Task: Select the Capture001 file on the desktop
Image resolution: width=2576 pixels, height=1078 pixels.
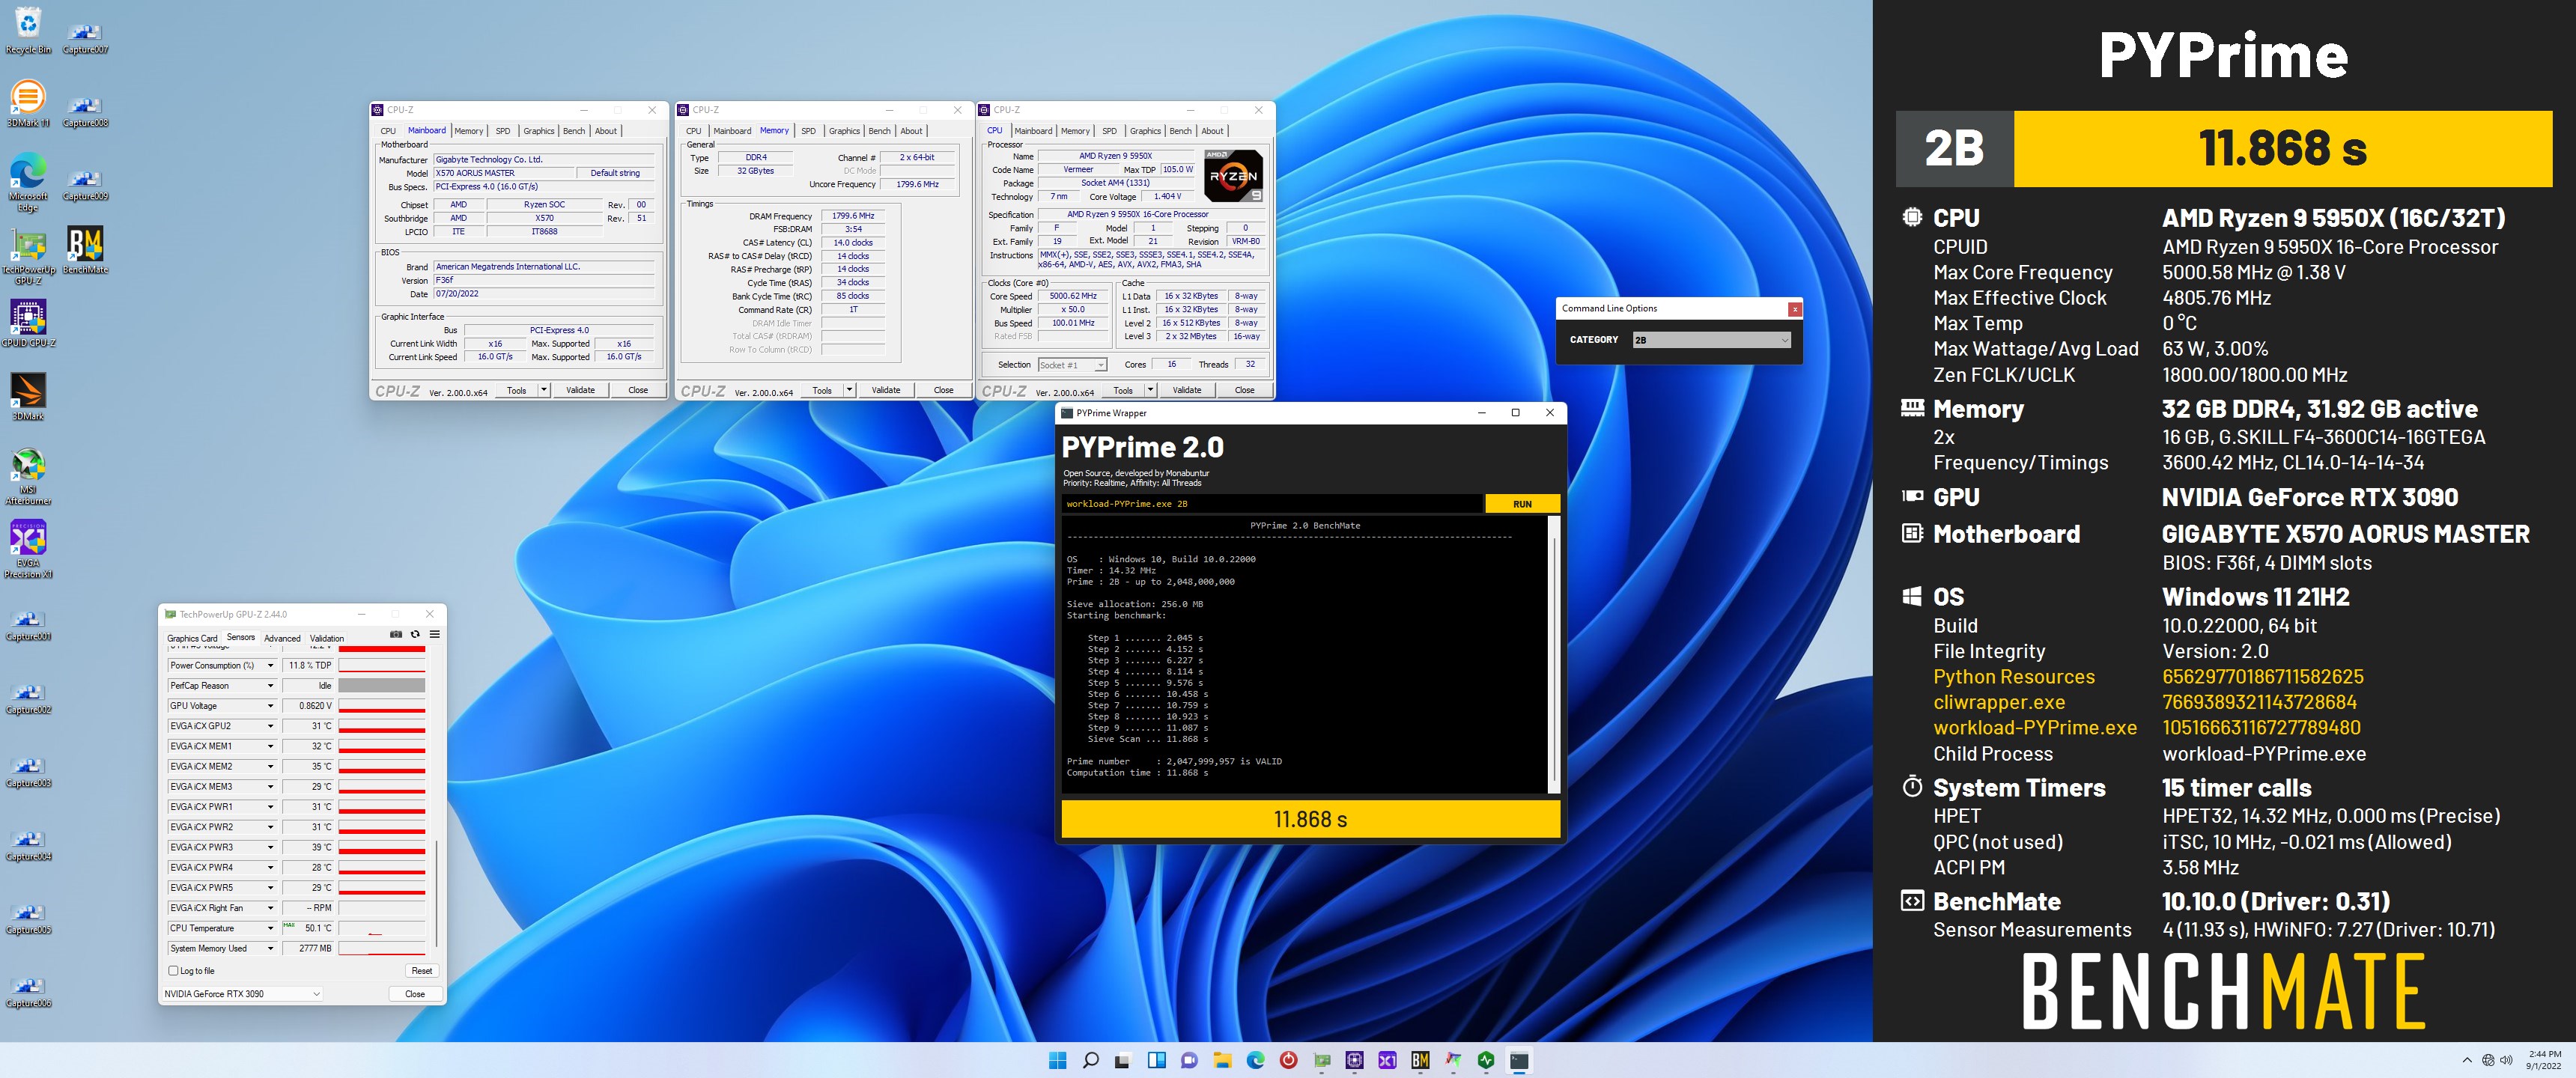Action: (28, 624)
